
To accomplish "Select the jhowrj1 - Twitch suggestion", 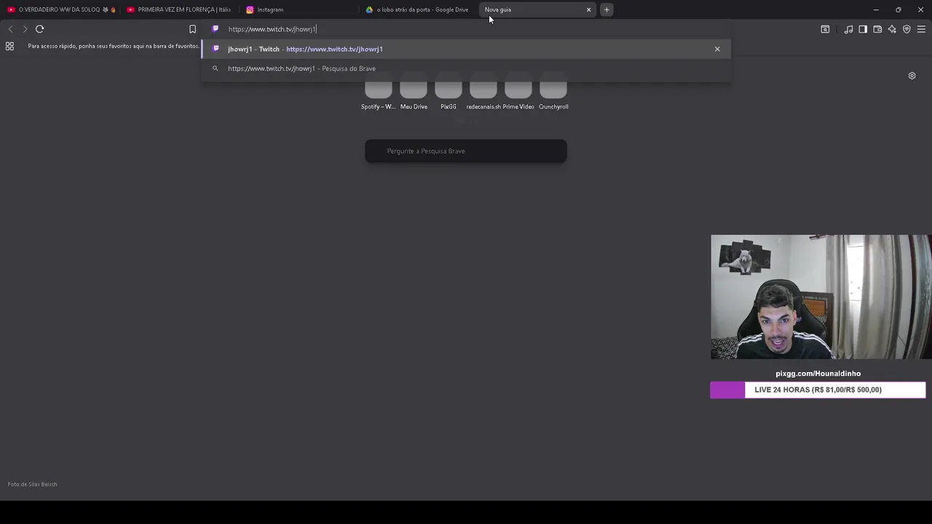I will click(466, 49).
